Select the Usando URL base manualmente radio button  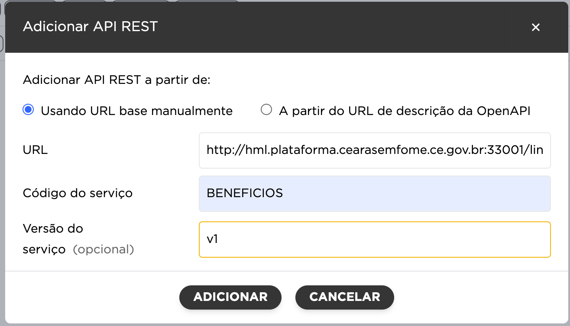pyautogui.click(x=28, y=110)
